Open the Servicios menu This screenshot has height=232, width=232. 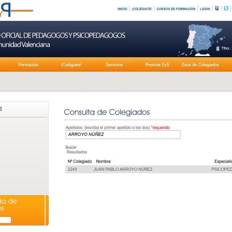(x=114, y=65)
